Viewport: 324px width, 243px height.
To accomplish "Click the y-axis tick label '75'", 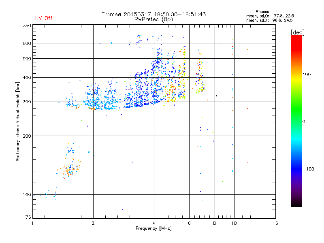I will (28, 217).
